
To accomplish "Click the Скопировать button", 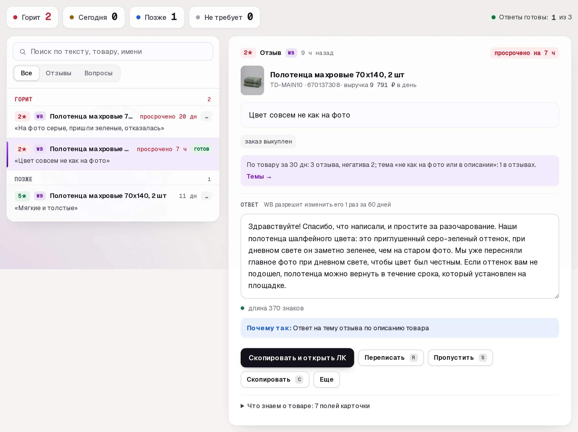I will [x=275, y=380].
